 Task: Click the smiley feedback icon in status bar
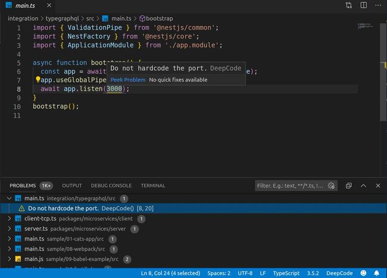pyautogui.click(x=364, y=273)
